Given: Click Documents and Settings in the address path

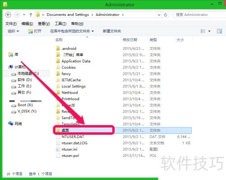Looking at the screenshot, I should pos(68,15).
